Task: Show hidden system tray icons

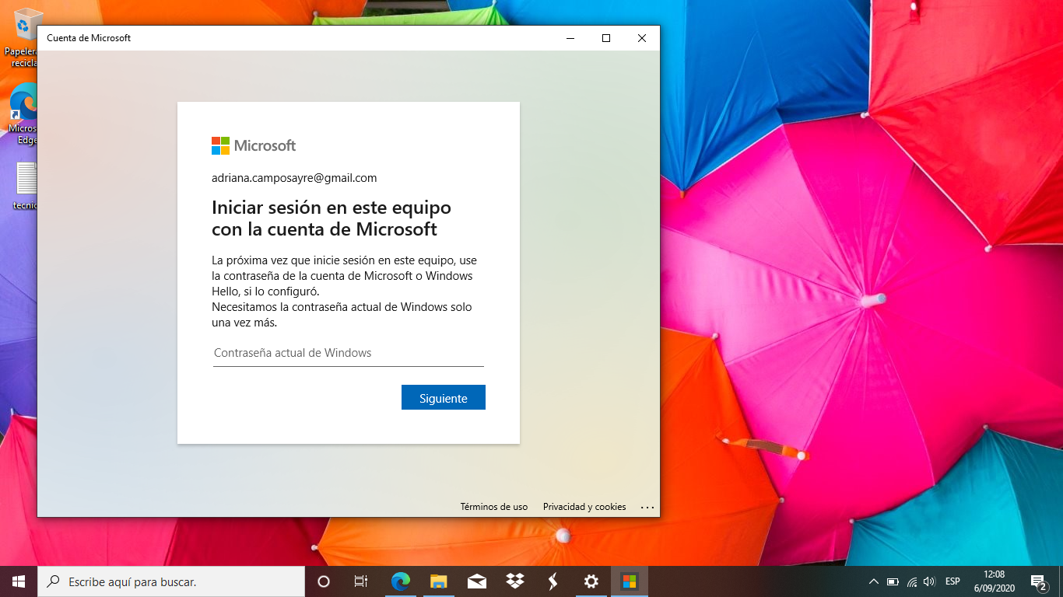Action: (x=873, y=581)
